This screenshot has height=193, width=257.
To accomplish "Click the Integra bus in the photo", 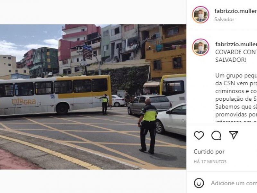I will click(55, 96).
